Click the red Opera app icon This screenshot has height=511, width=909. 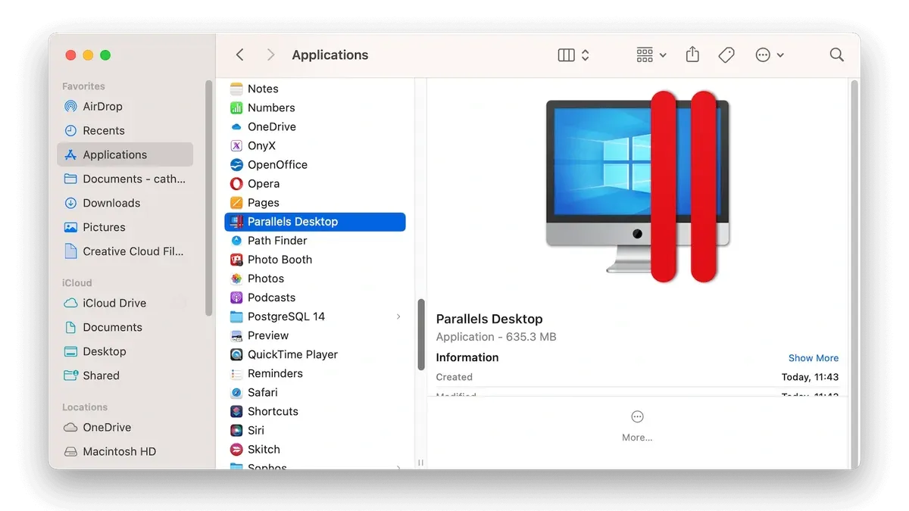[x=236, y=183]
